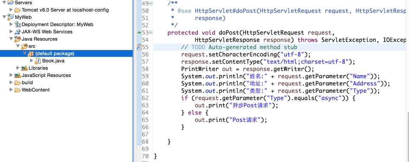
Task: Select the Libraries label
Action: (x=38, y=68)
